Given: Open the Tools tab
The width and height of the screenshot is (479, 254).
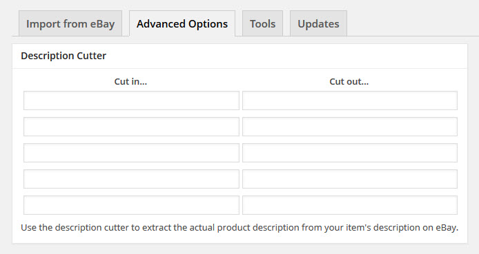Looking at the screenshot, I should (262, 24).
